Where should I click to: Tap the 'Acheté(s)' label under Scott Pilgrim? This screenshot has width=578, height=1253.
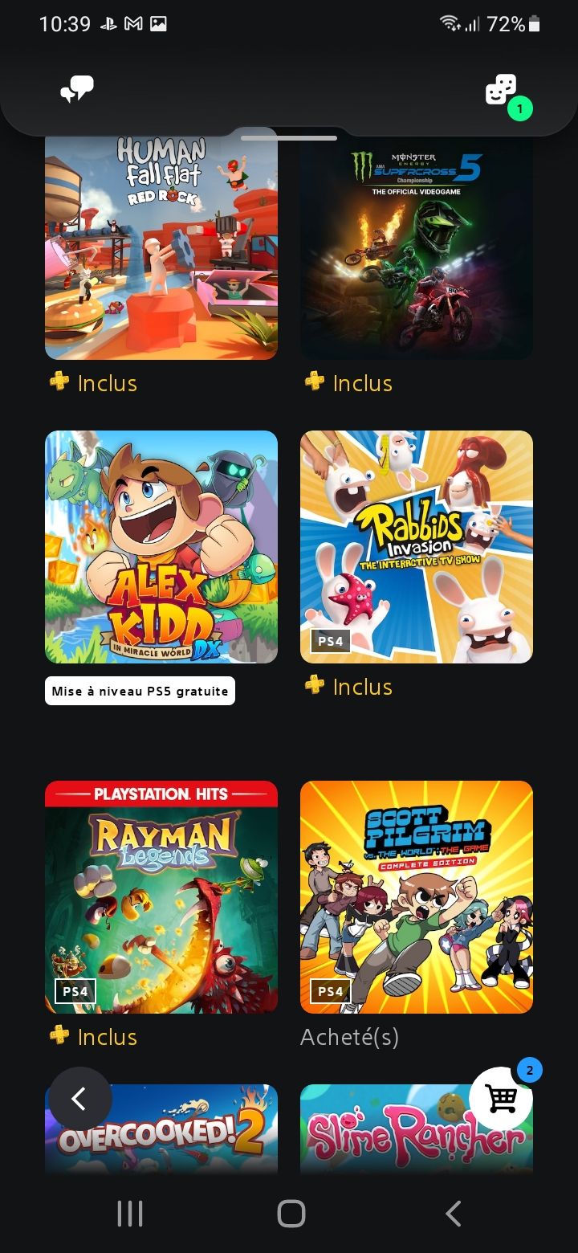(349, 1037)
